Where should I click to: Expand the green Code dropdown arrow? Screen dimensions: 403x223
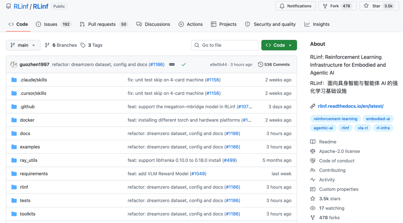290,45
